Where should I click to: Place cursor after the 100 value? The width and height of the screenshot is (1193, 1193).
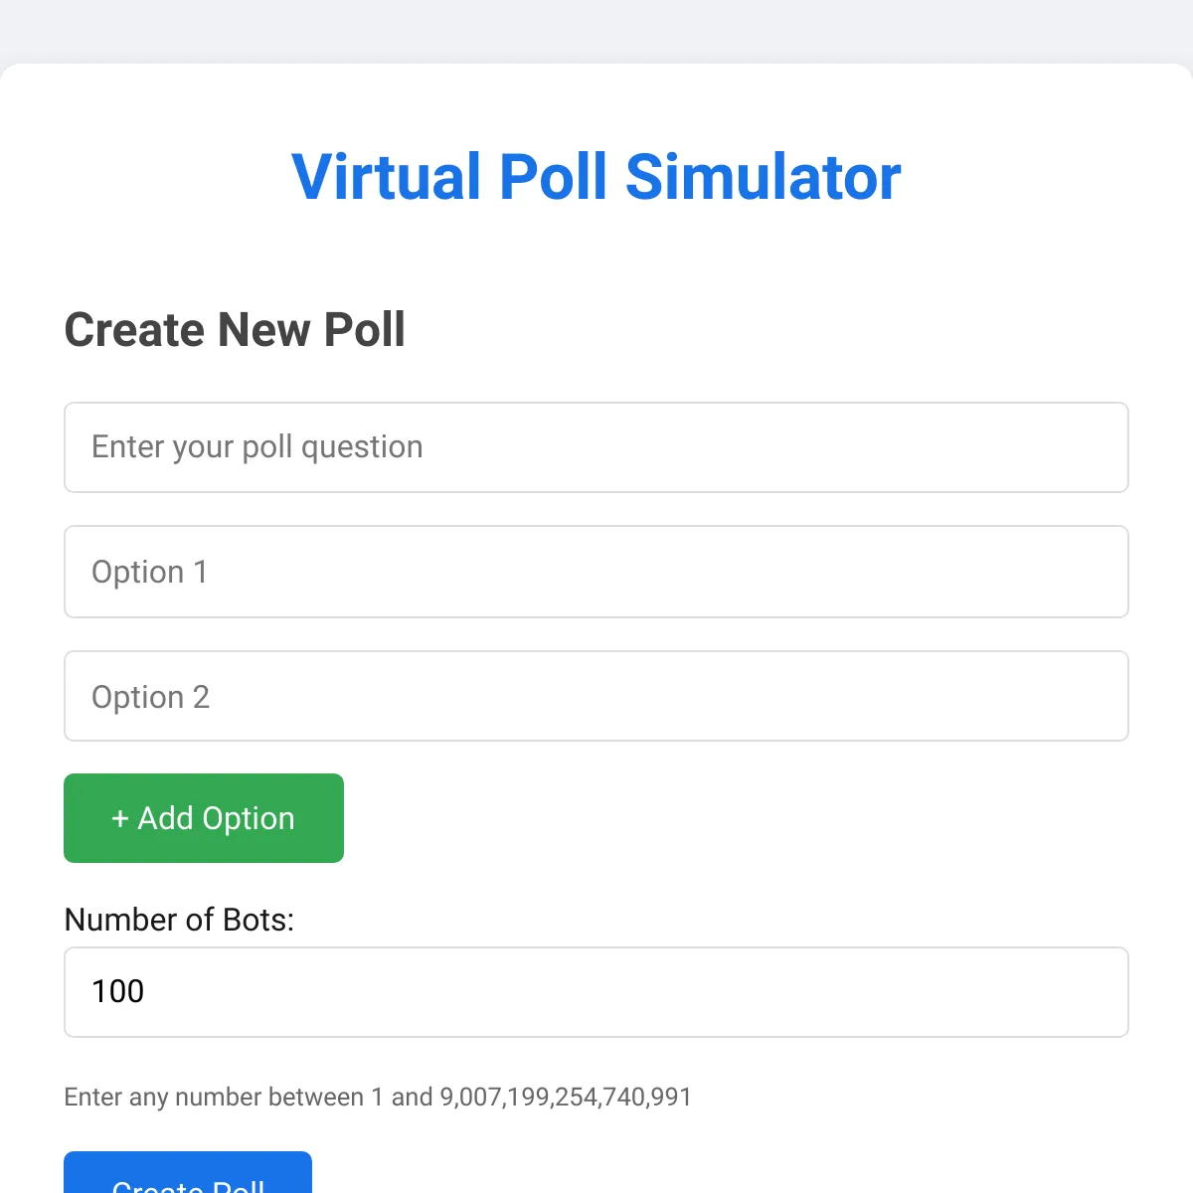[147, 991]
